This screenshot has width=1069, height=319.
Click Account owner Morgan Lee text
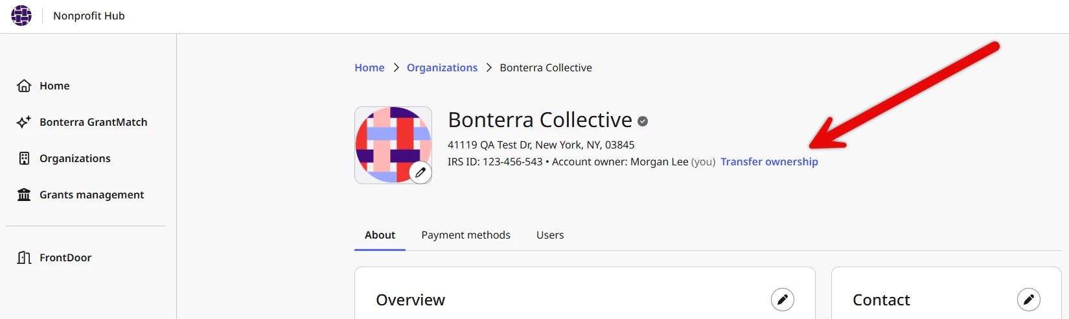tap(620, 161)
